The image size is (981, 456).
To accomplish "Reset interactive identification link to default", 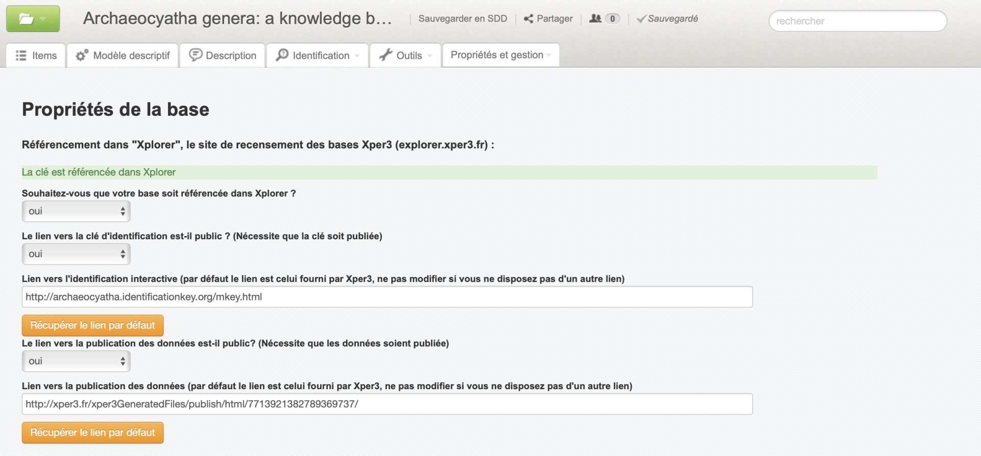I will coord(92,325).
